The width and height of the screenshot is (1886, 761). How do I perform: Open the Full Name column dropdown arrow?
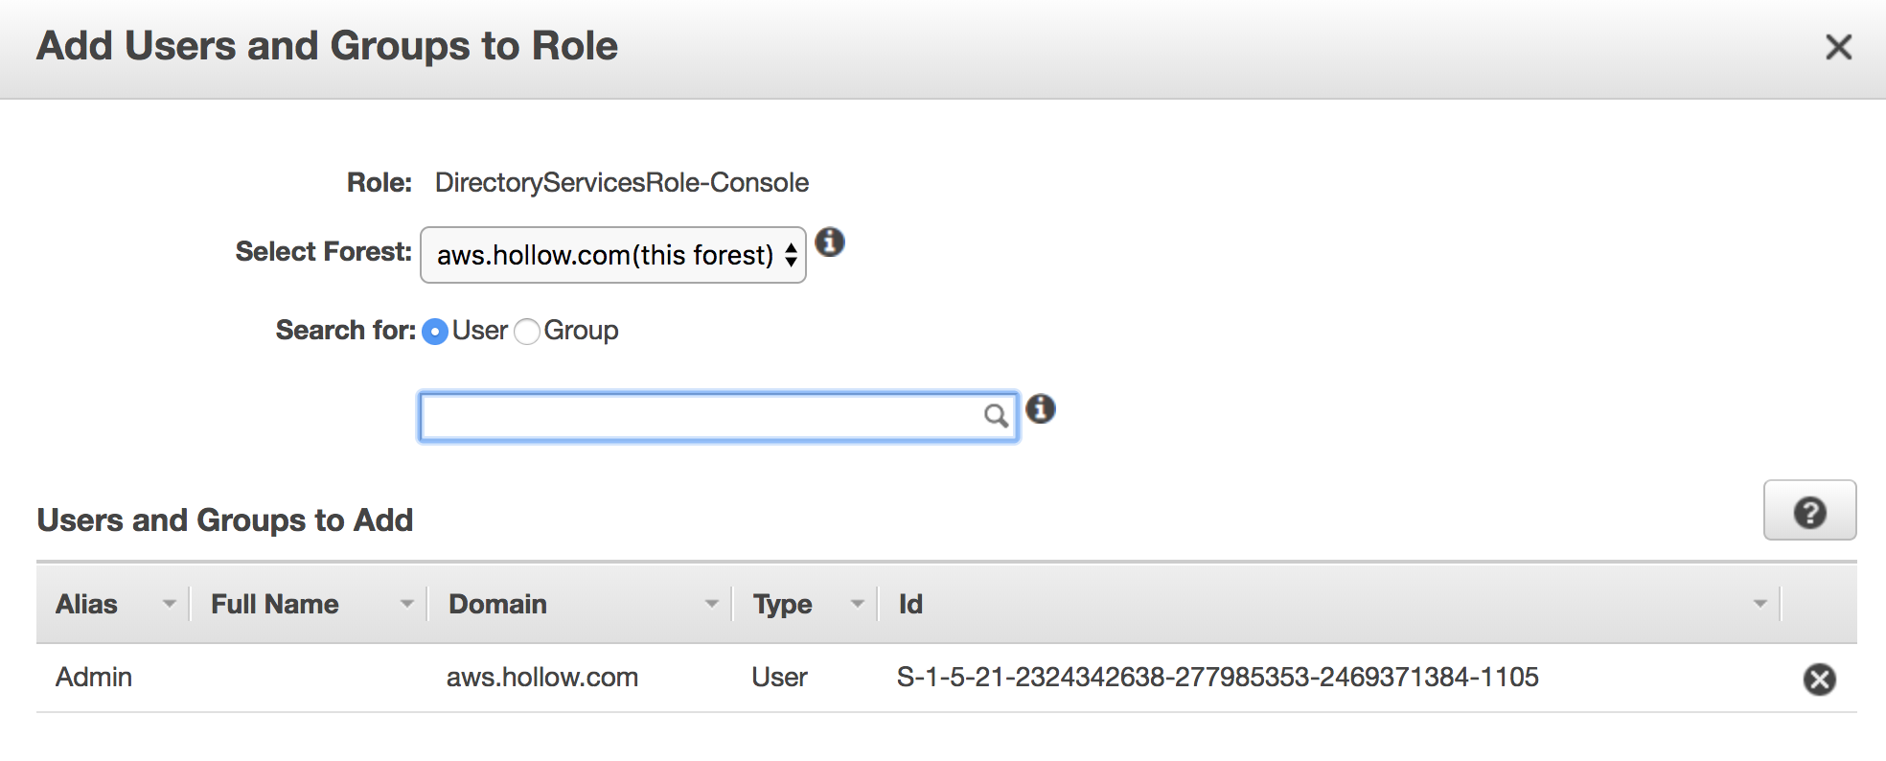[x=407, y=604]
